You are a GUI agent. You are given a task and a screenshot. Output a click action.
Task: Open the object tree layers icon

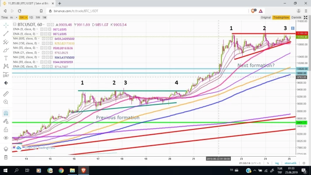click(6, 149)
